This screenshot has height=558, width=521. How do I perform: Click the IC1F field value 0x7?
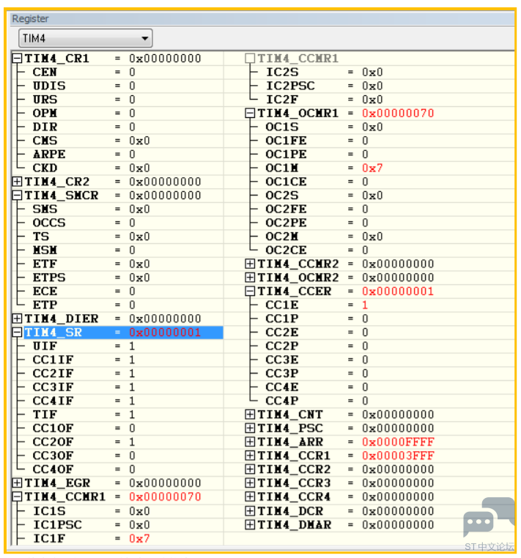(x=139, y=538)
